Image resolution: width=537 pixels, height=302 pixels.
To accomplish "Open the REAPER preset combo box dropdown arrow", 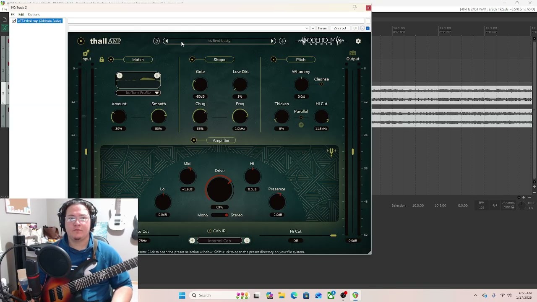I will pyautogui.click(x=307, y=29).
